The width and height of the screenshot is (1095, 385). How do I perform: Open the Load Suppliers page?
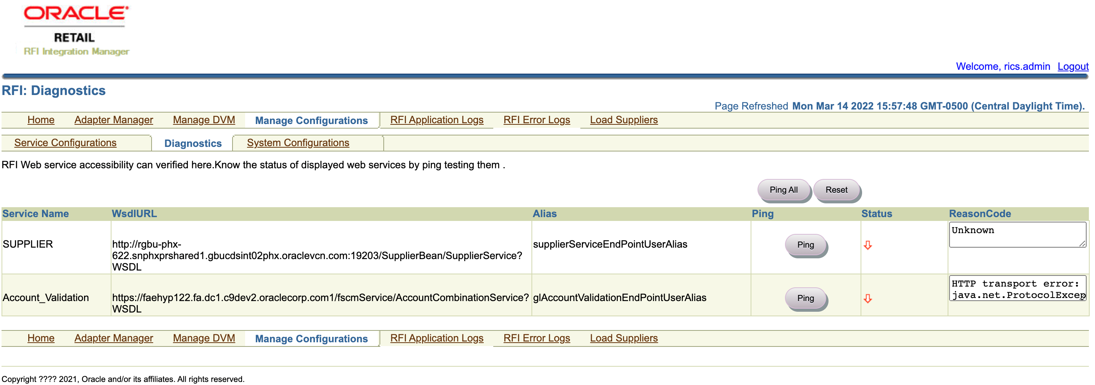(x=623, y=120)
